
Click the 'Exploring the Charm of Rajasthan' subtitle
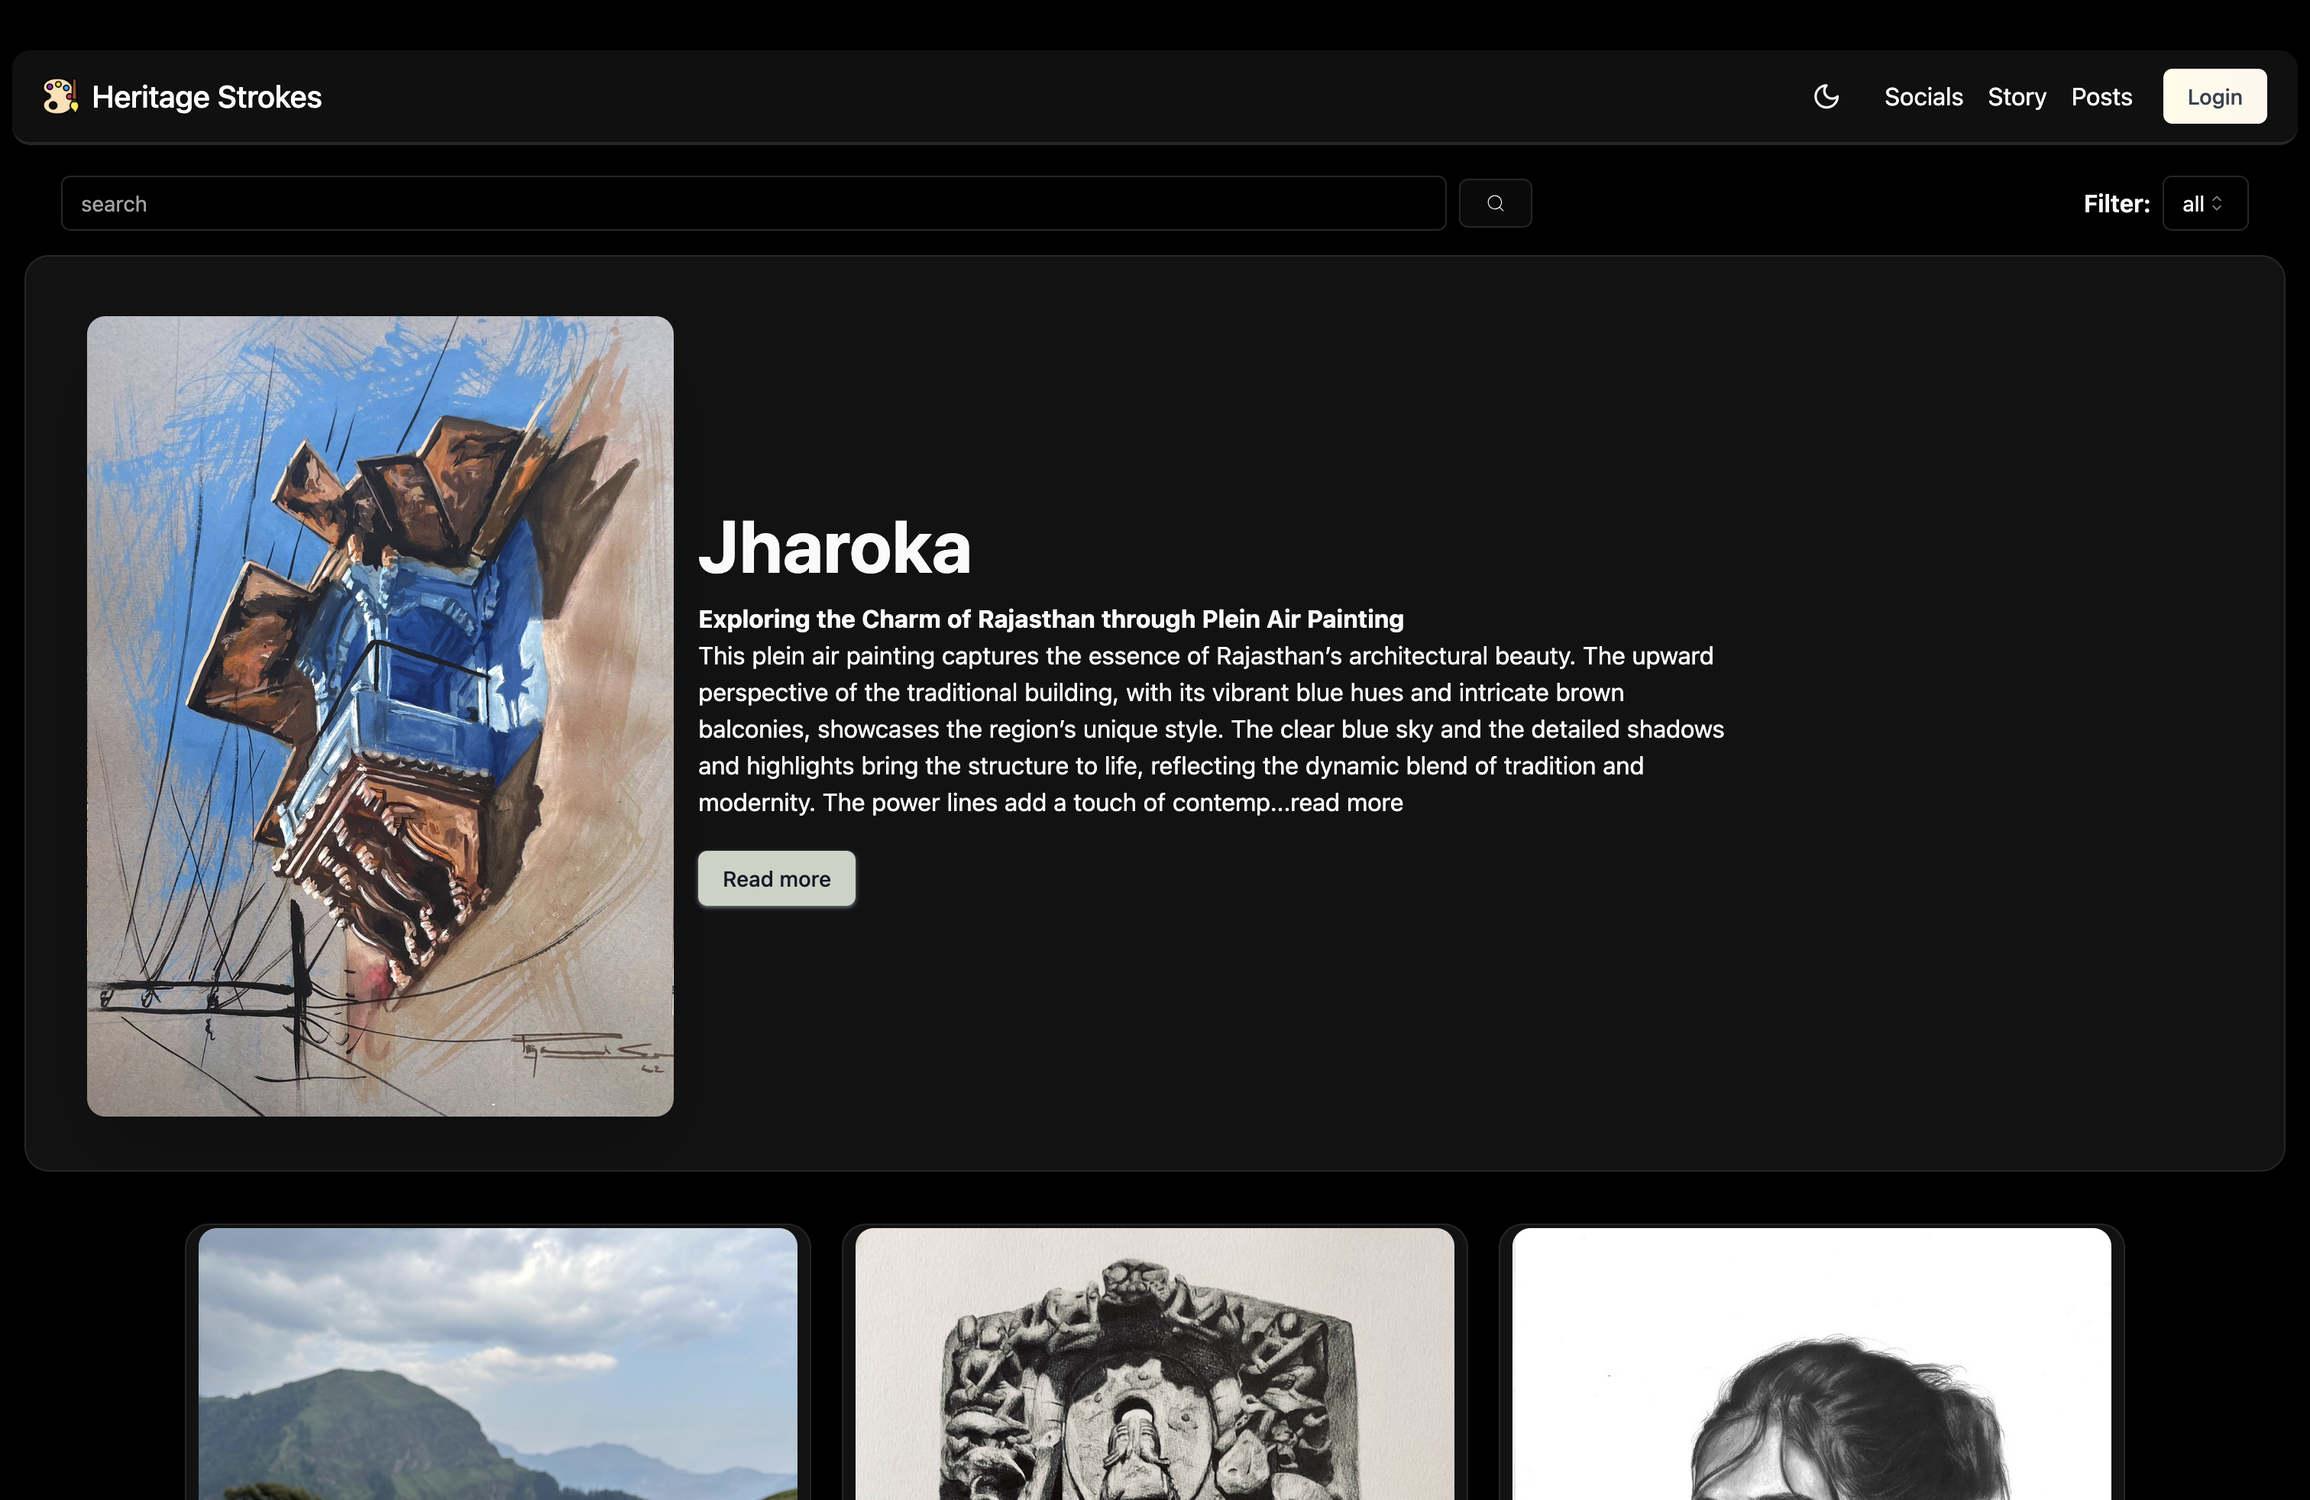(1050, 619)
